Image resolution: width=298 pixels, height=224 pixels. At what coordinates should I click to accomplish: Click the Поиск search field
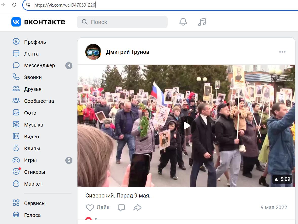(x=127, y=22)
